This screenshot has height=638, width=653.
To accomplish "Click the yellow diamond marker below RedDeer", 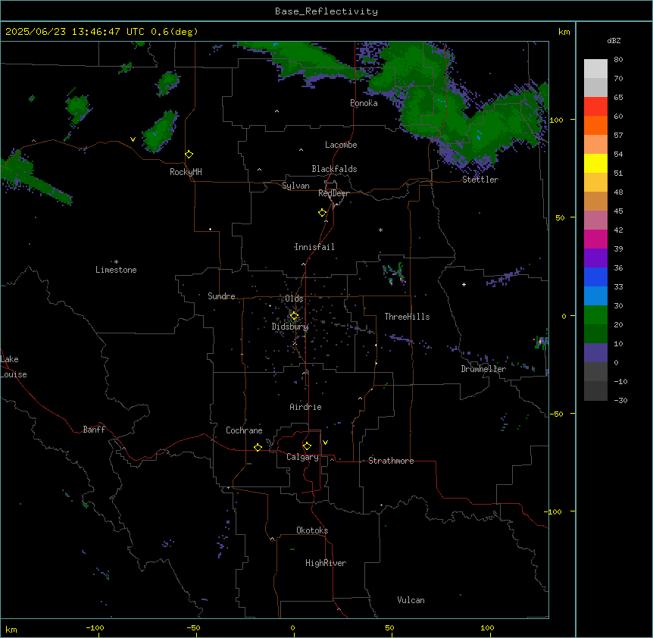I will click(323, 213).
